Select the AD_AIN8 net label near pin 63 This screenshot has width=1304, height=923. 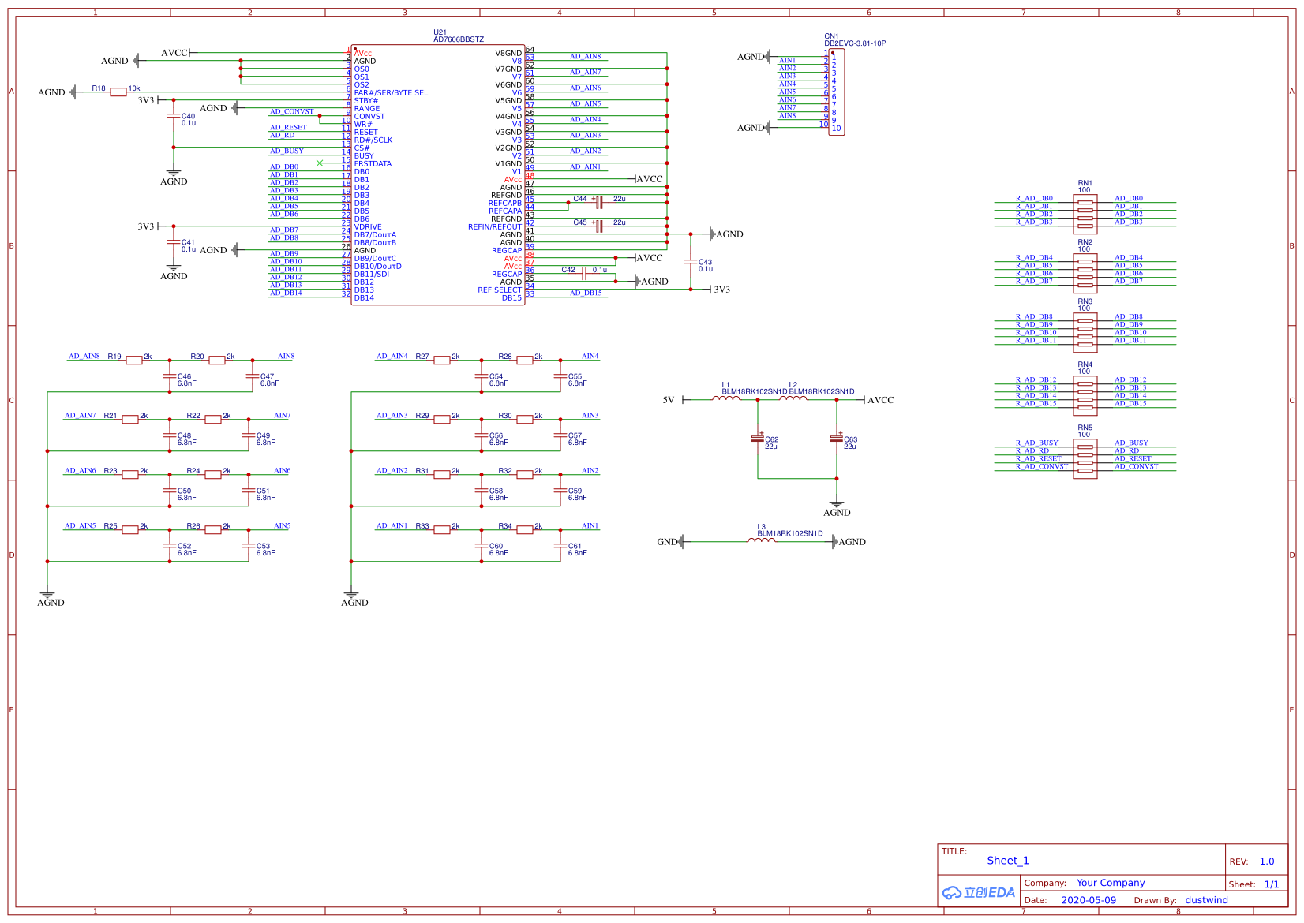584,56
